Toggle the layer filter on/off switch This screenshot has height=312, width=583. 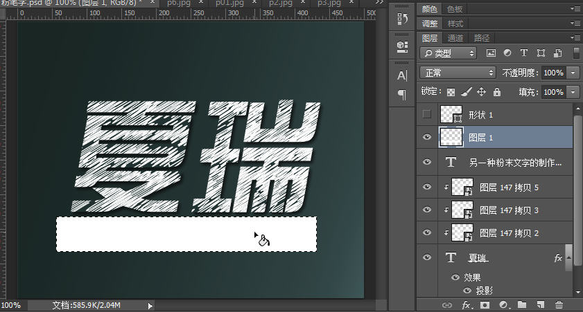pos(576,53)
